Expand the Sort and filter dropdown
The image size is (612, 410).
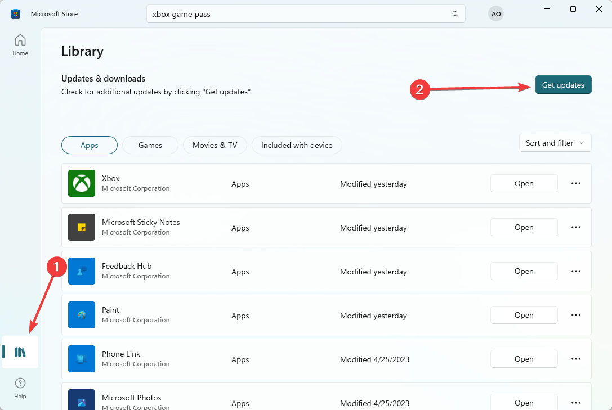point(555,143)
